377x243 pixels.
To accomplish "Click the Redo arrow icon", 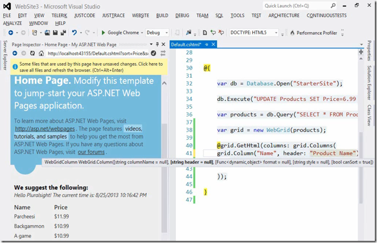I will click(x=87, y=32).
